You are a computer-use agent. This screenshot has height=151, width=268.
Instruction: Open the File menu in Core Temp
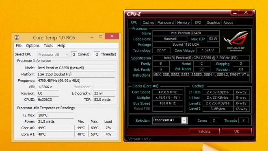tap(19, 45)
